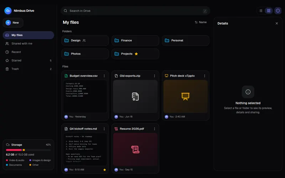Change sort order via Name sorter

point(201,22)
